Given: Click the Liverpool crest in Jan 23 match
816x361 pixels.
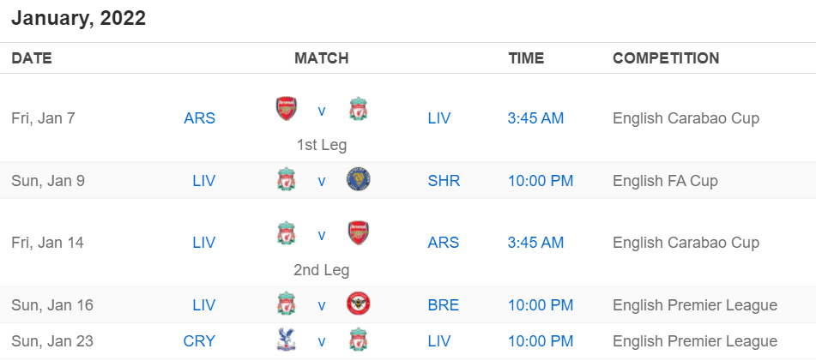Looking at the screenshot, I should tap(358, 340).
